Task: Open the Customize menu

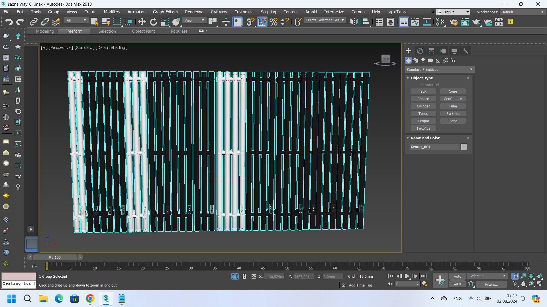Action: [x=244, y=12]
